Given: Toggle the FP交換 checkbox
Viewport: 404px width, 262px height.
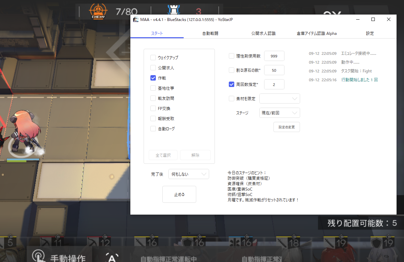Looking at the screenshot, I should click(x=153, y=108).
